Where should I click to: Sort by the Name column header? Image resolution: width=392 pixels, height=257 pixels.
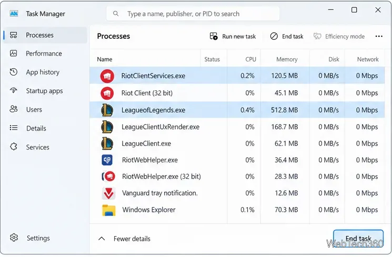105,59
